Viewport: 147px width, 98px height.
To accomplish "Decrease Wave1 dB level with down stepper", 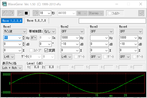I will (24, 45).
